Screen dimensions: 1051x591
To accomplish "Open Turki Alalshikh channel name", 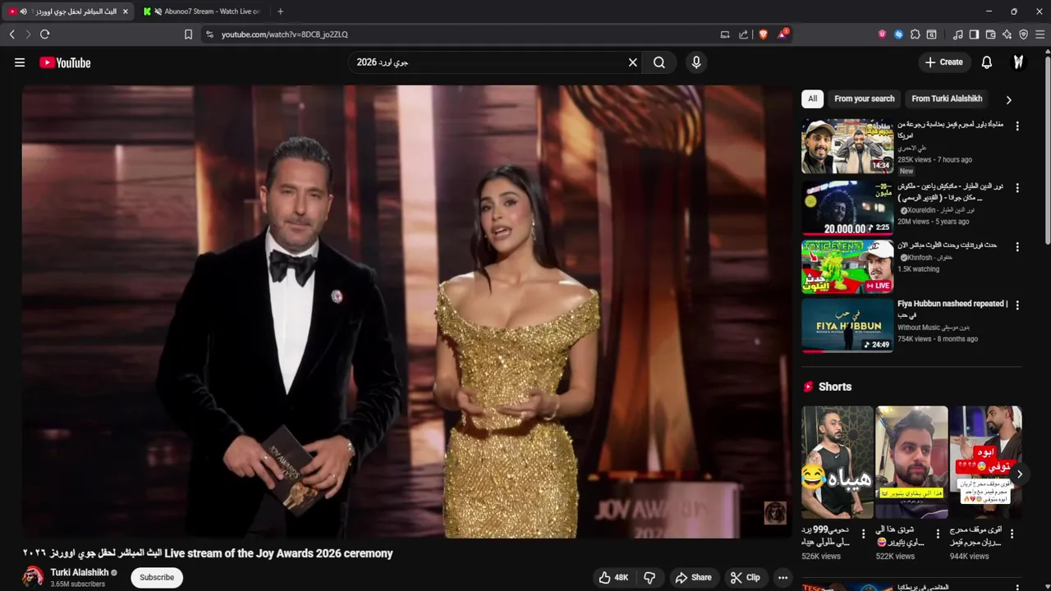I will pyautogui.click(x=80, y=572).
